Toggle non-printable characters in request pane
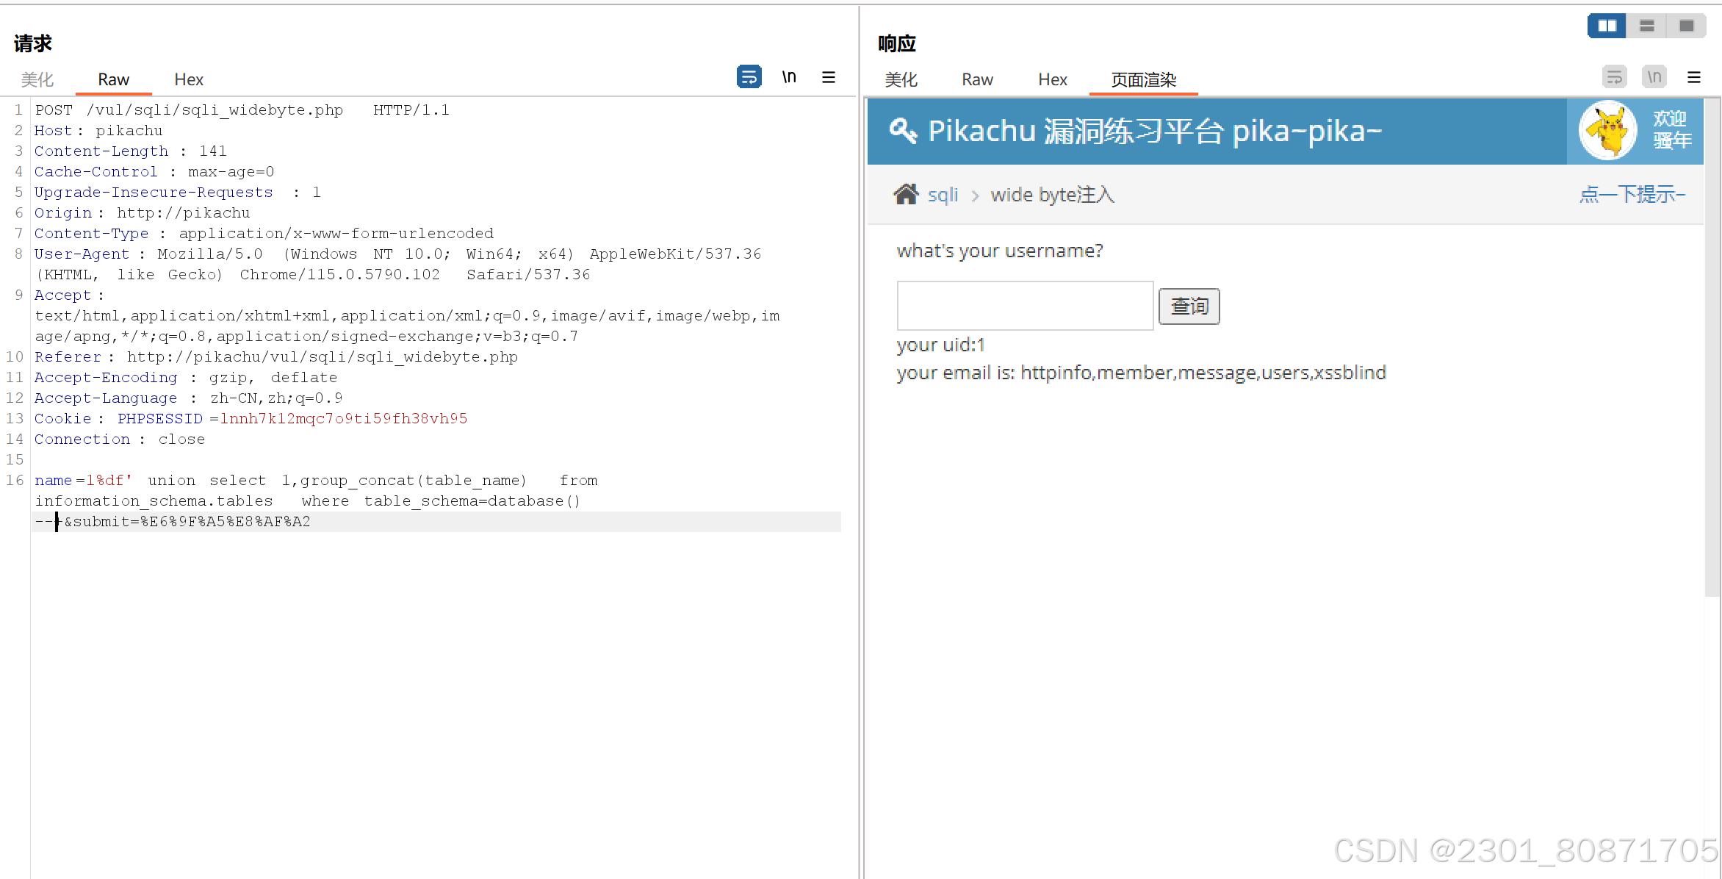 [789, 77]
